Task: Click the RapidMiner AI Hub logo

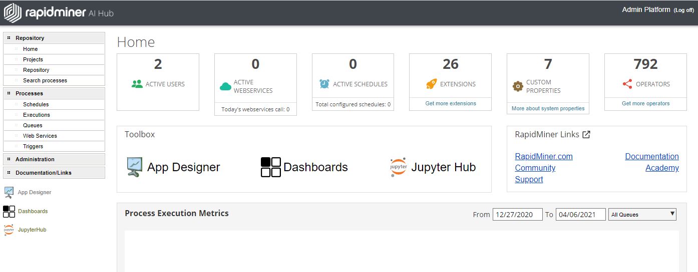Action: point(59,13)
